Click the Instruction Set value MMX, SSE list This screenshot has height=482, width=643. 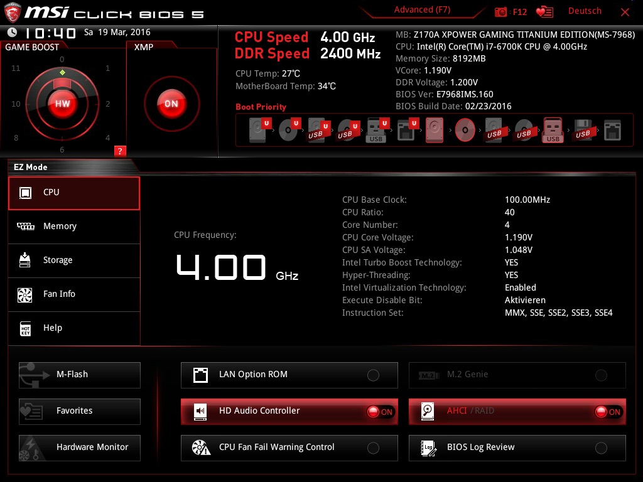[558, 313]
